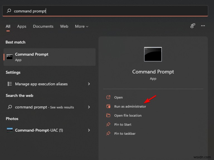This screenshot has height=160, width=214.
Task: Open the Command Prompt best match result
Action: coord(50,57)
